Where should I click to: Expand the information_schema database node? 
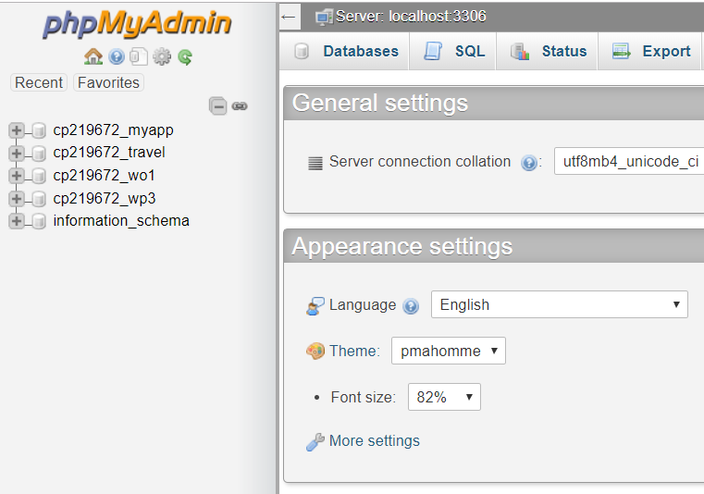click(16, 220)
